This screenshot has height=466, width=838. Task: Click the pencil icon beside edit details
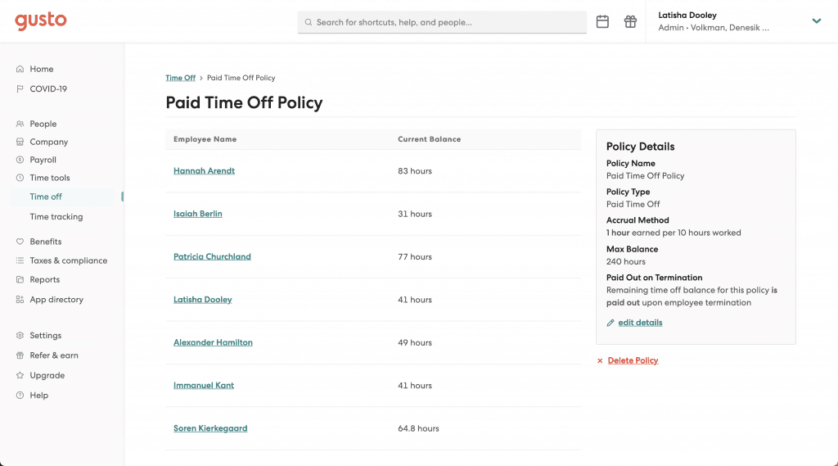[x=610, y=323]
